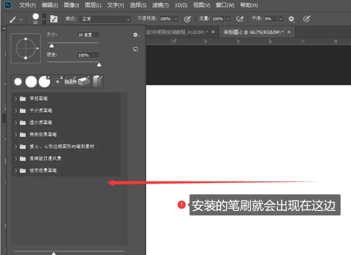Open the brush preset picker showing size 20
Screen dimensions: 351x255
35,19
